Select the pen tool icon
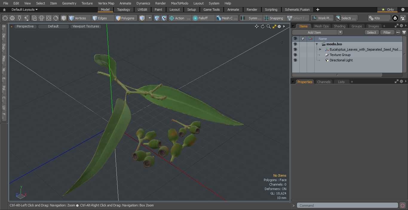The image size is (408, 210). click(19, 18)
